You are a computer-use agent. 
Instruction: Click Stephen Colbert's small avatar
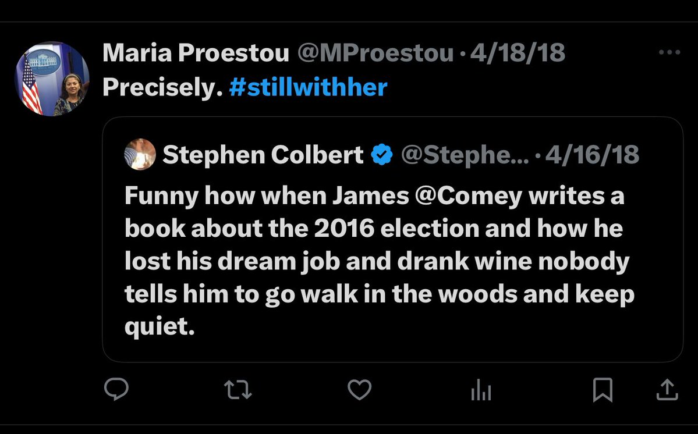(140, 155)
